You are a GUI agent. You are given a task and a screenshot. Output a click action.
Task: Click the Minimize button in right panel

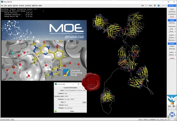tap(172, 49)
